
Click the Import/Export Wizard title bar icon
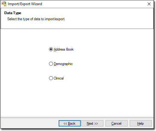coord(4,4)
